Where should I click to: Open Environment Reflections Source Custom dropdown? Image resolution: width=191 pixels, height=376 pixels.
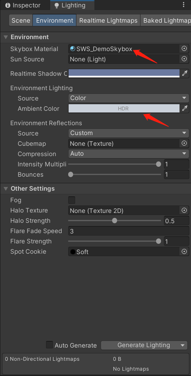[x=129, y=133]
